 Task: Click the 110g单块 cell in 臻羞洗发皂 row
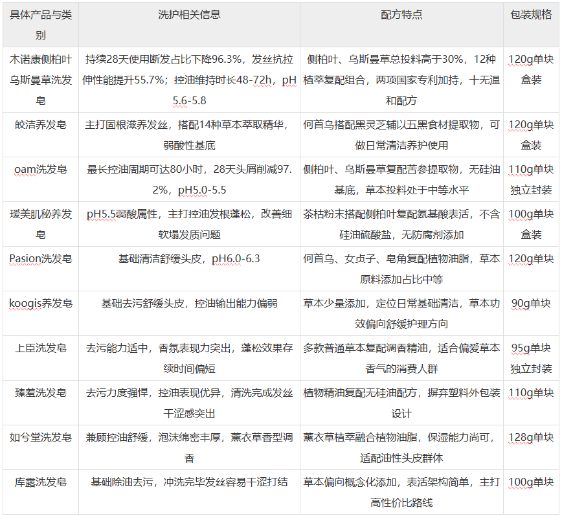(531, 403)
